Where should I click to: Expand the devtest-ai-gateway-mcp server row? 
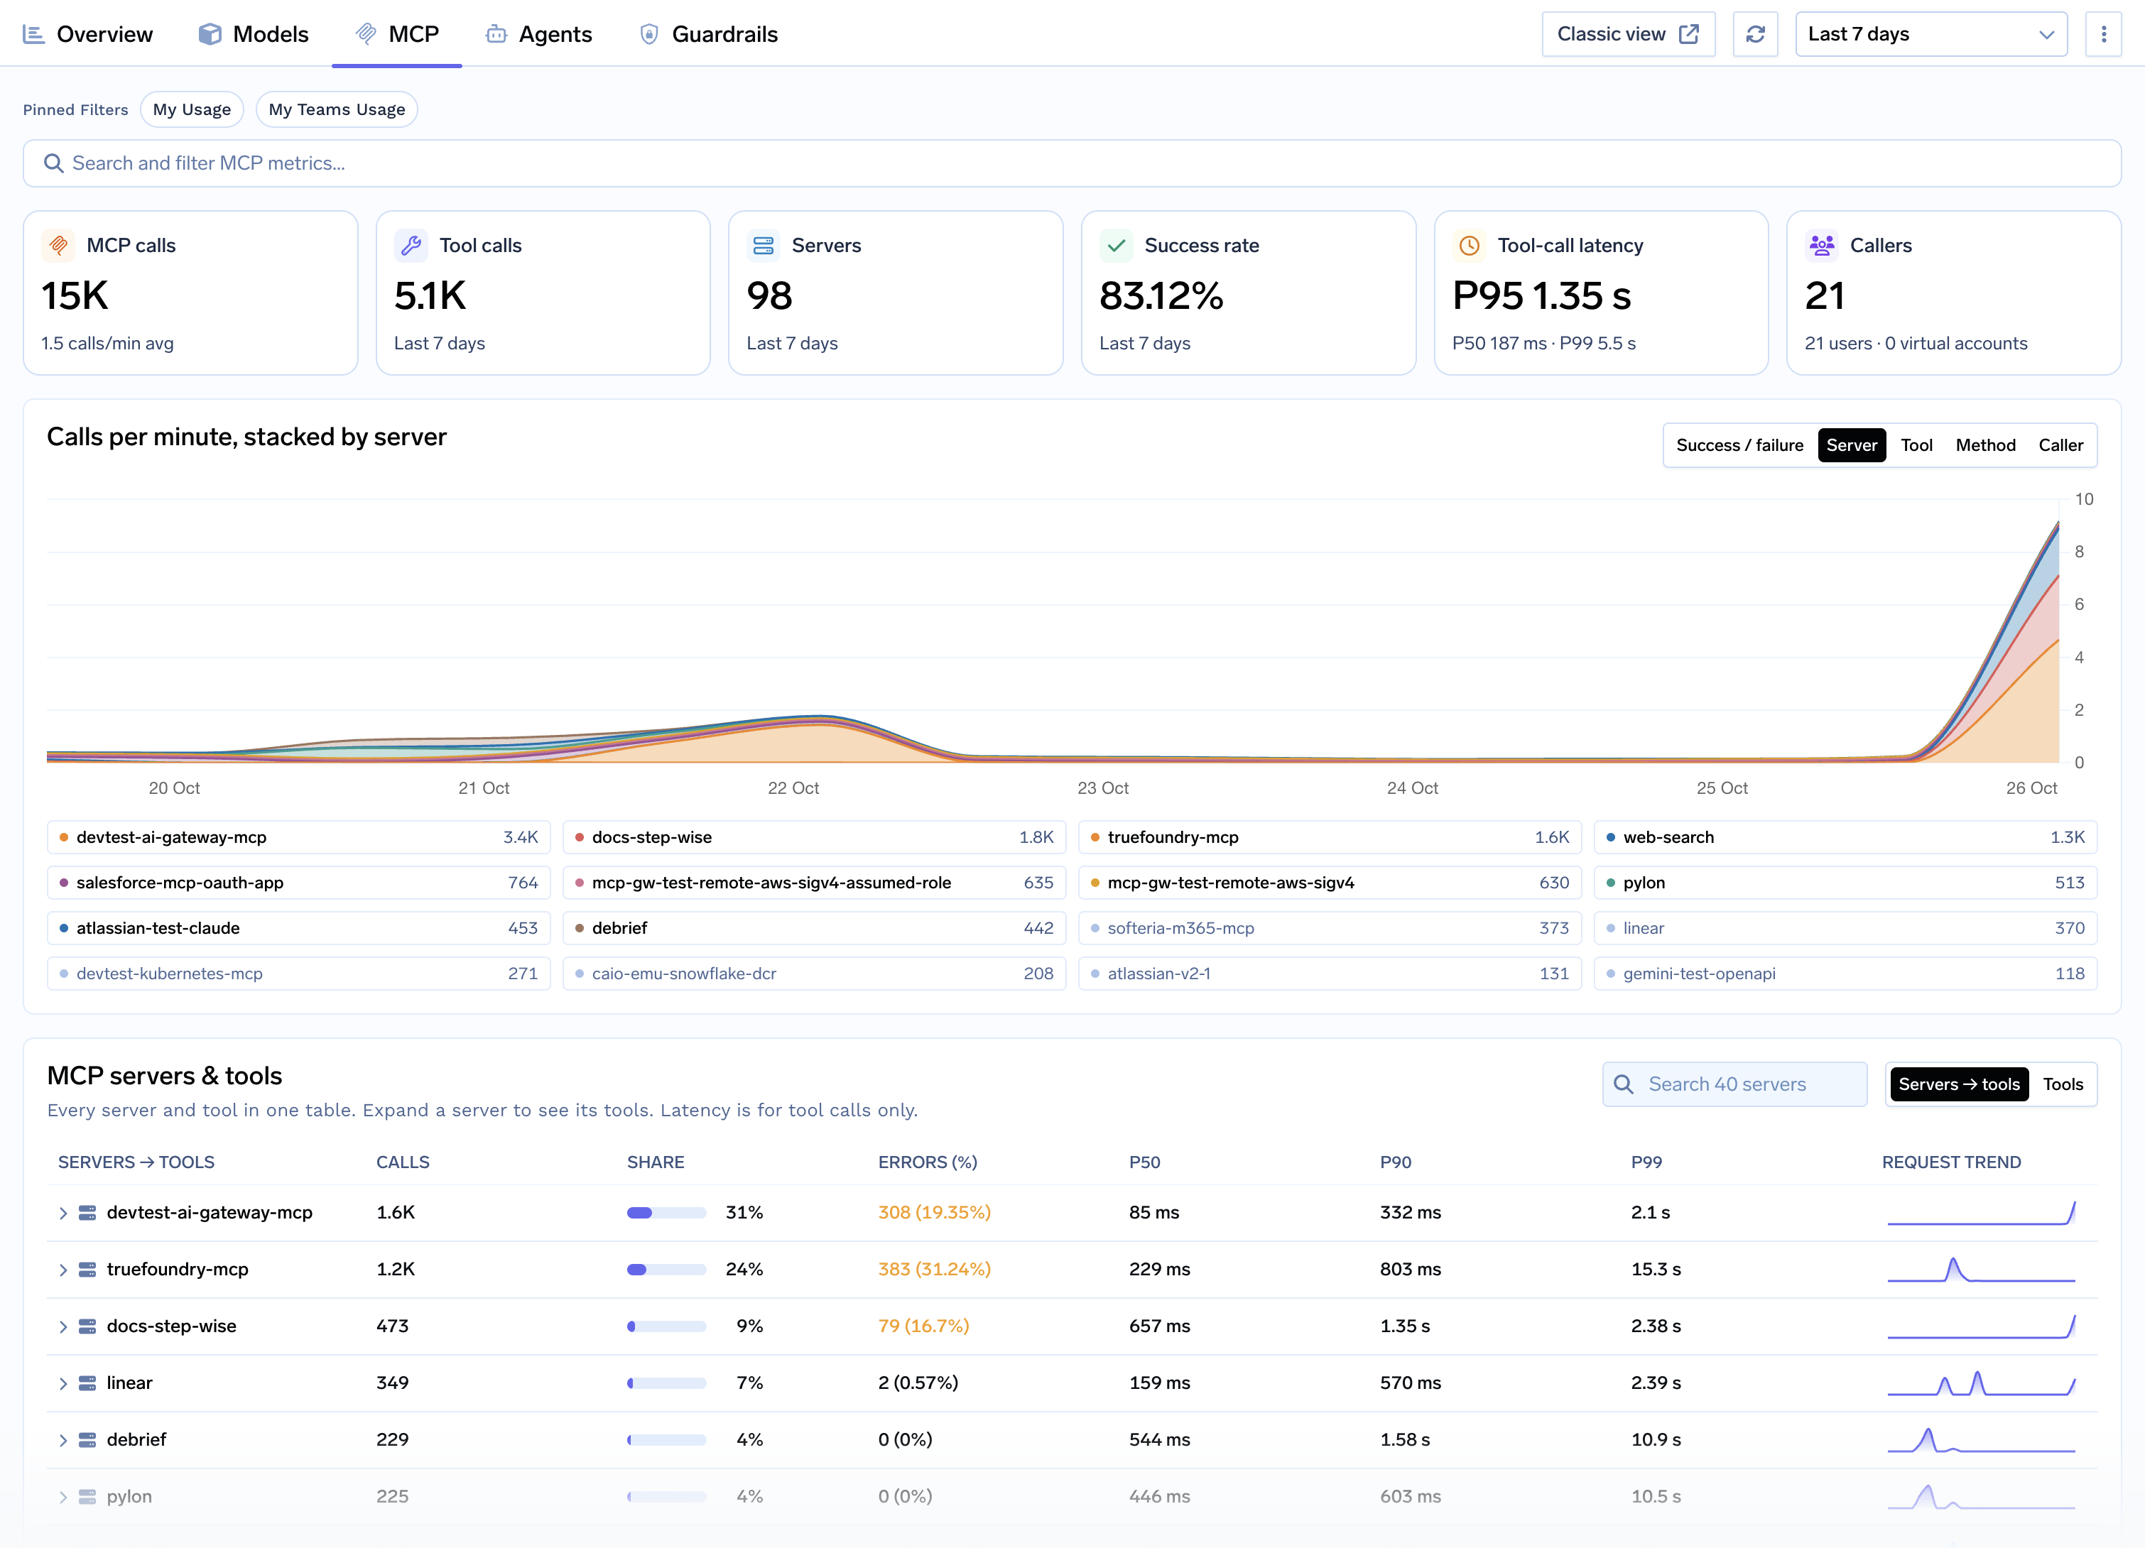[63, 1212]
